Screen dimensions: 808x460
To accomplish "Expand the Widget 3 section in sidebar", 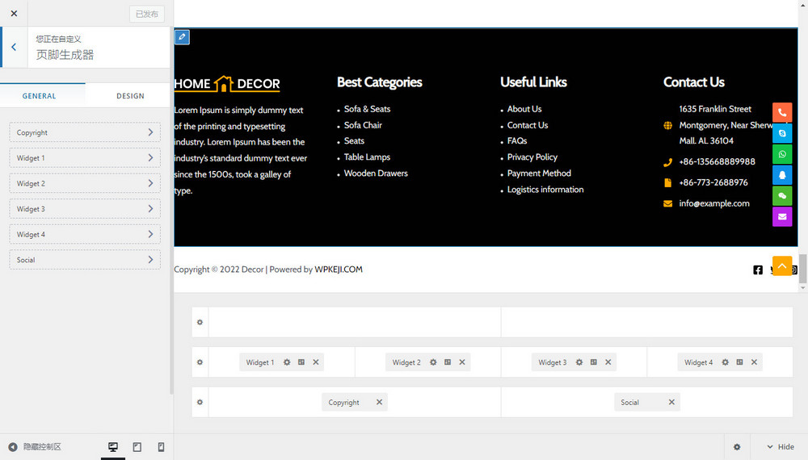I will pos(85,209).
